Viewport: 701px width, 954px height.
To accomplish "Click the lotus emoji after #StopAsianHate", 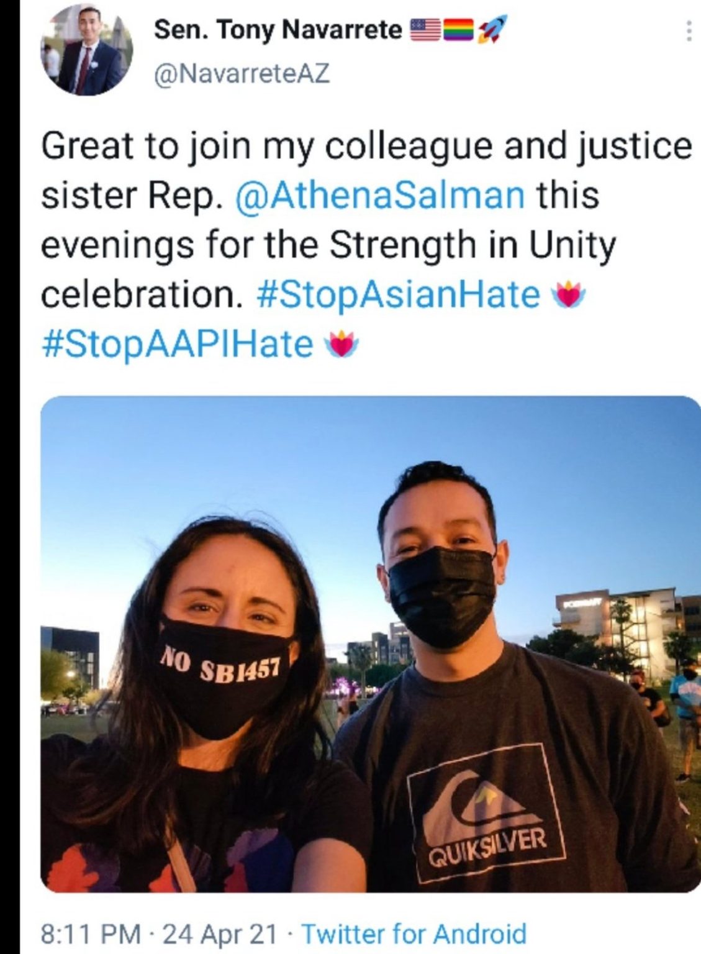I will pyautogui.click(x=569, y=294).
